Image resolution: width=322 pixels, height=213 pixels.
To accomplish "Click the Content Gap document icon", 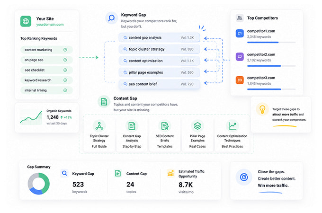I will coord(104,101).
